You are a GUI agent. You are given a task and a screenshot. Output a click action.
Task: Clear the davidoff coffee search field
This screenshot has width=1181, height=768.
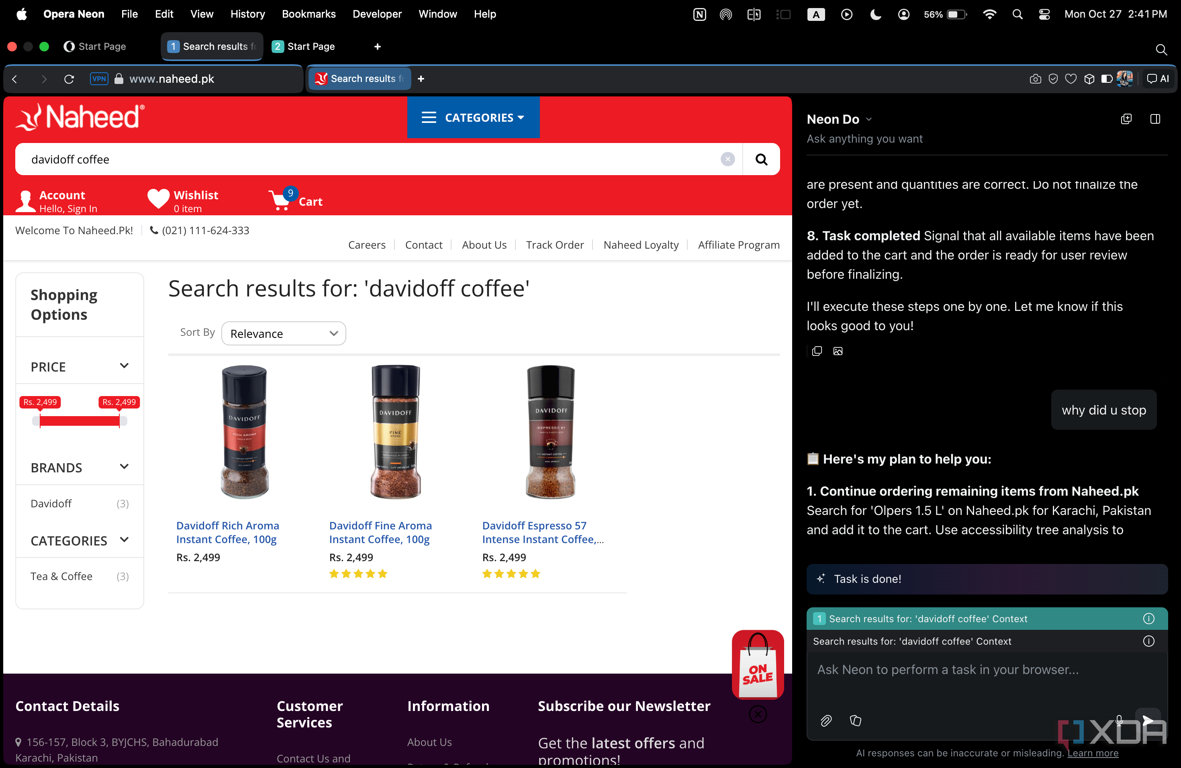pos(727,159)
